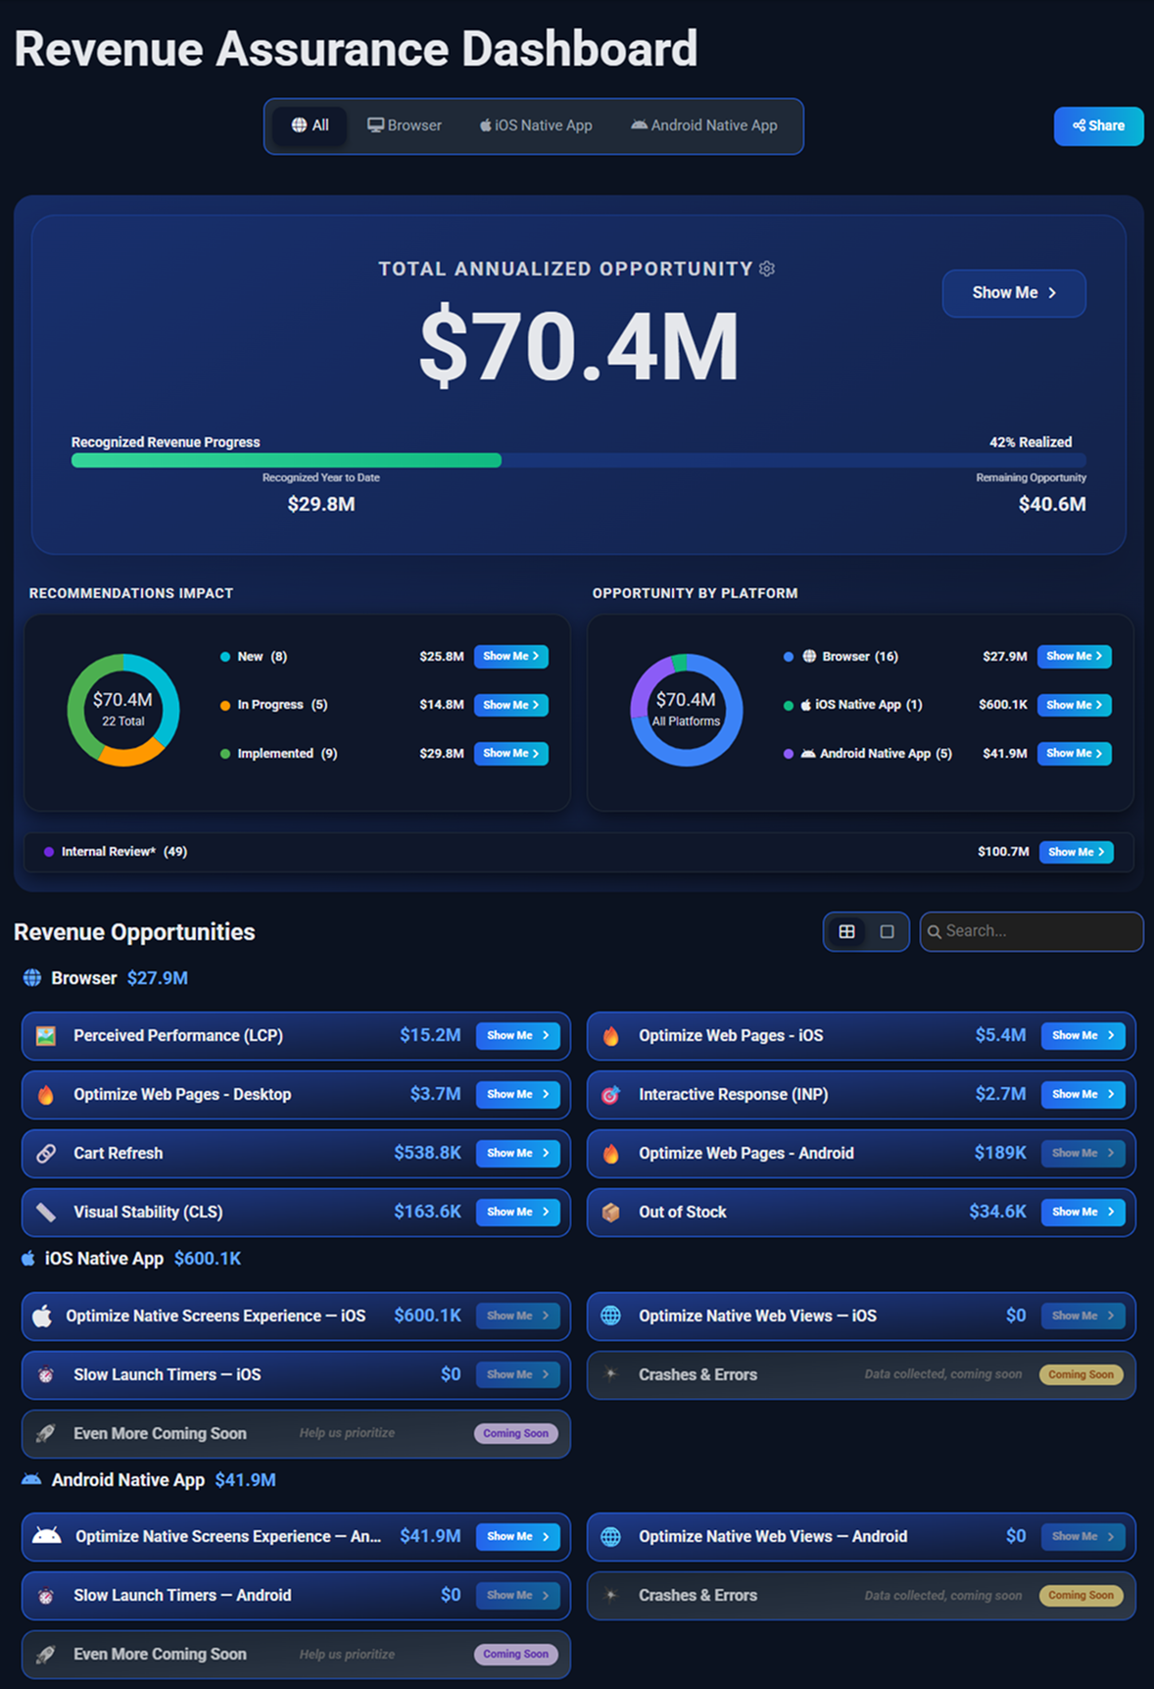Open Show Me on Perceived Performance (LCP)
The width and height of the screenshot is (1154, 1689).
(518, 1036)
